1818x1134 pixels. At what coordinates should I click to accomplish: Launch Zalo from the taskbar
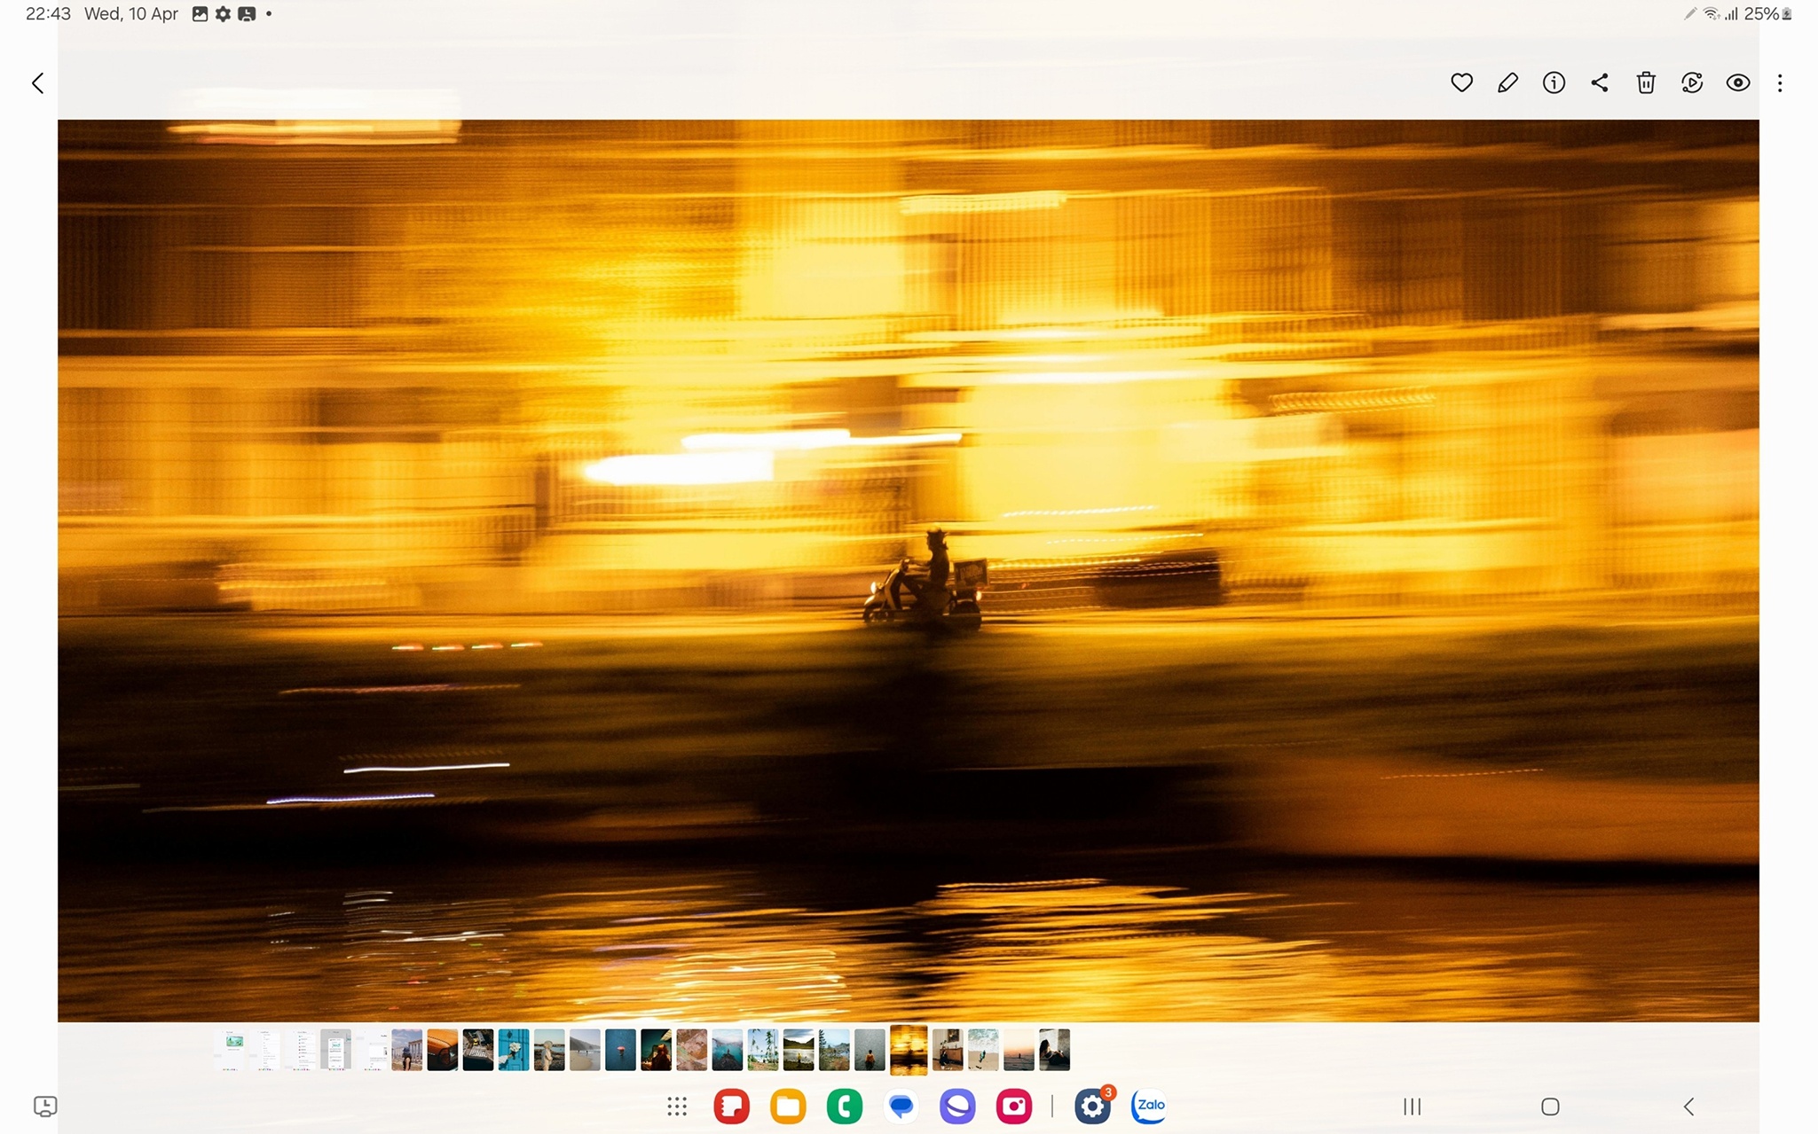pos(1149,1106)
